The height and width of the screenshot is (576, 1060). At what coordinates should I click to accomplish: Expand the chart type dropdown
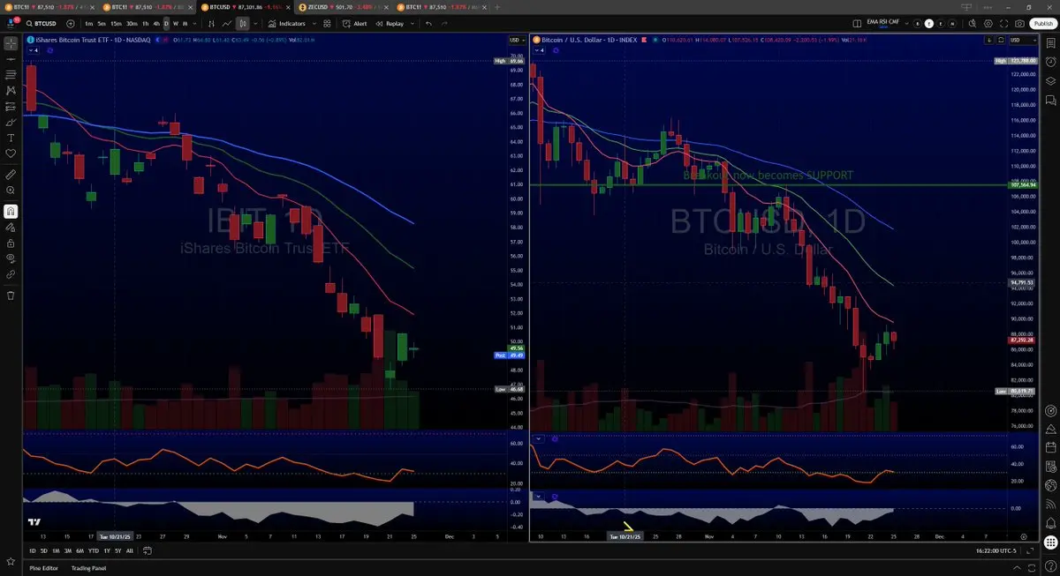click(x=255, y=23)
